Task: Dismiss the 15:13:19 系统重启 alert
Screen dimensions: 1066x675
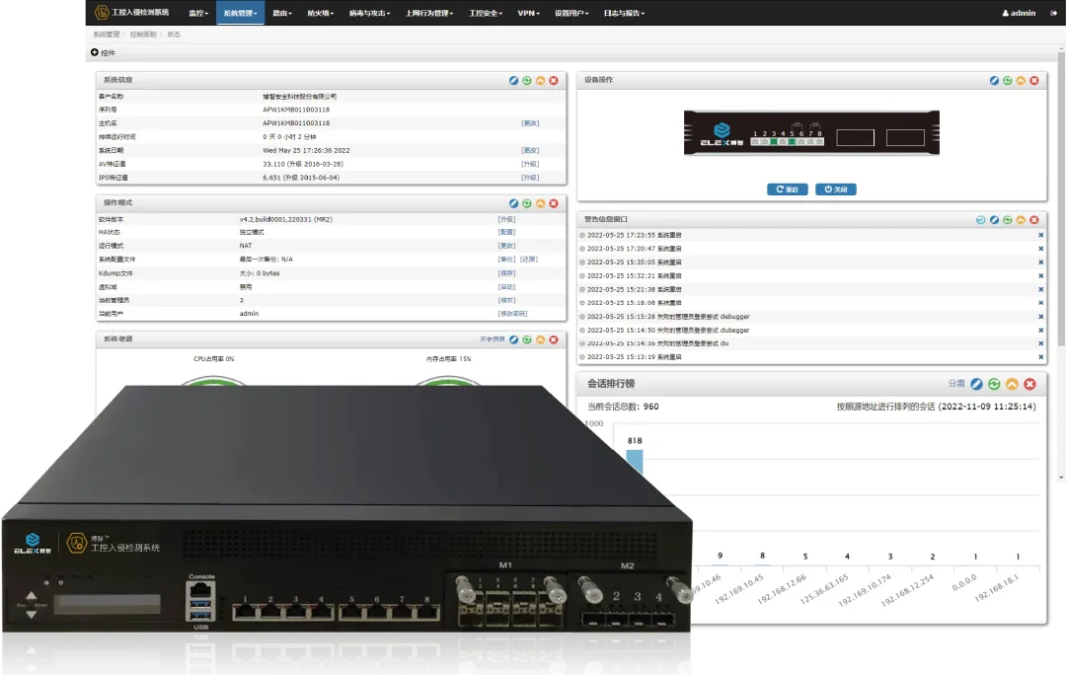Action: 1041,357
